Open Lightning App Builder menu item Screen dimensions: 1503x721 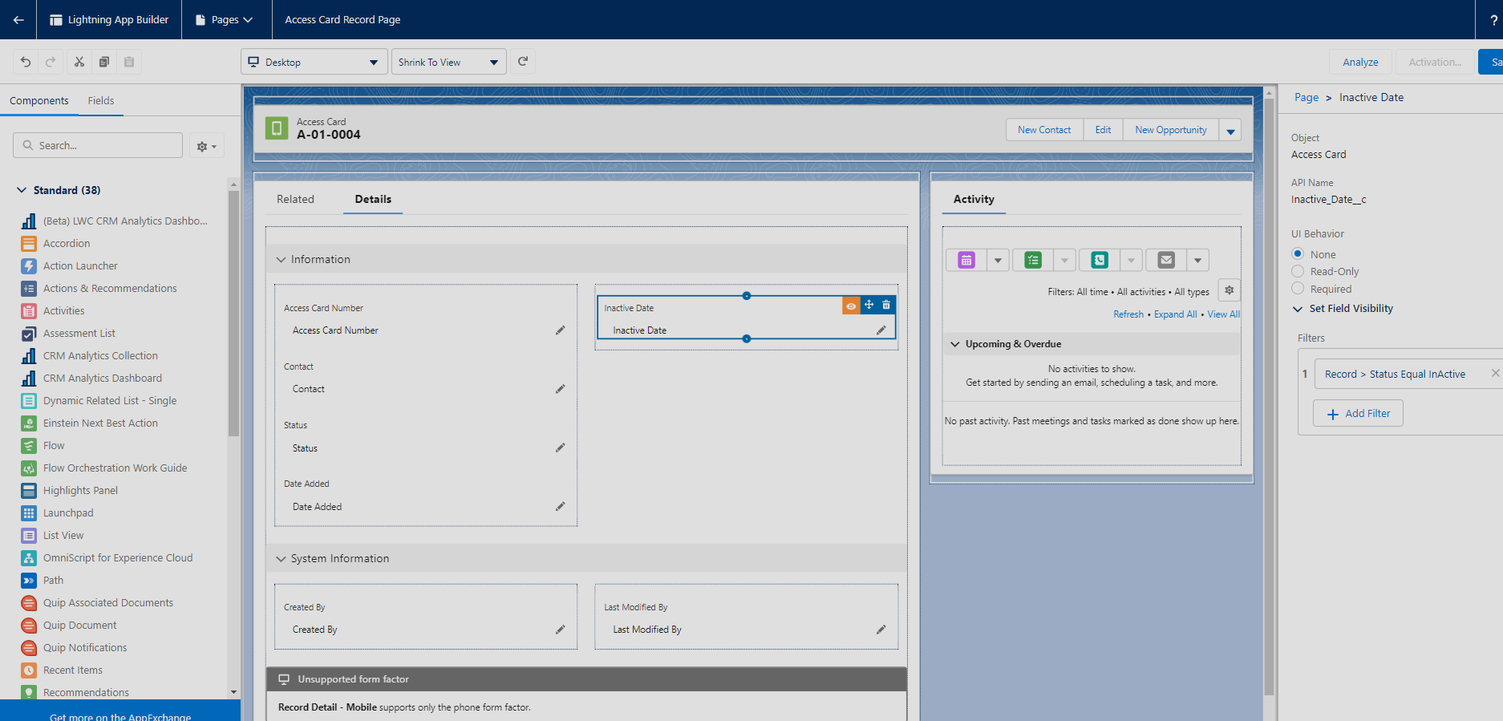pos(109,19)
